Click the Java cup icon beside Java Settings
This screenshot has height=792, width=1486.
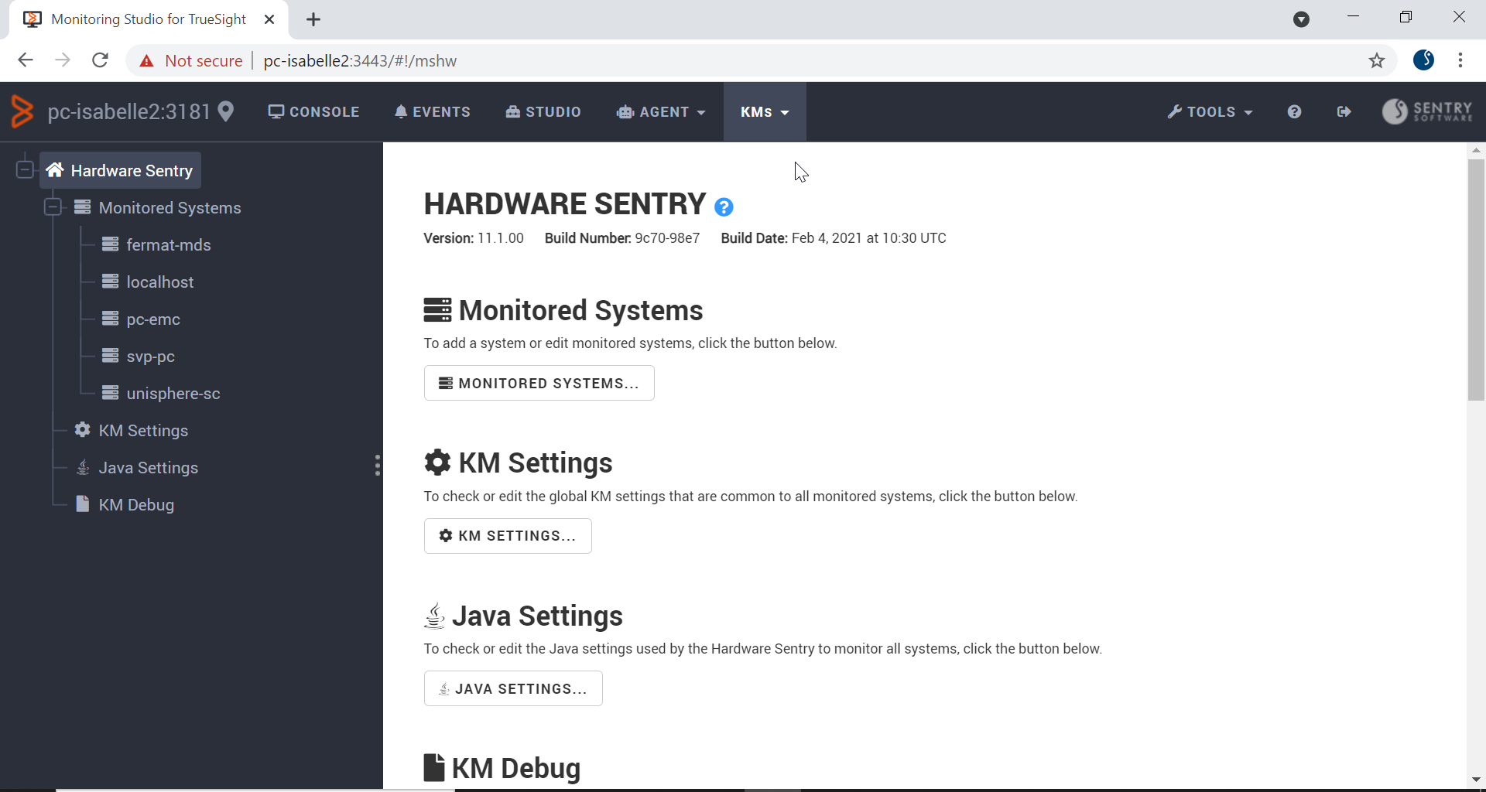click(82, 467)
